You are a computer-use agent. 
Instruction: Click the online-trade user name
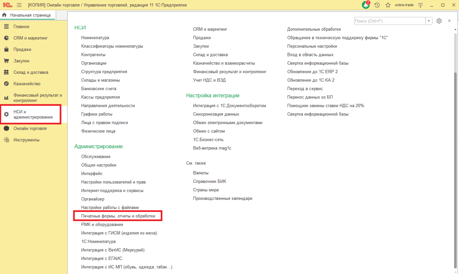(404, 5)
